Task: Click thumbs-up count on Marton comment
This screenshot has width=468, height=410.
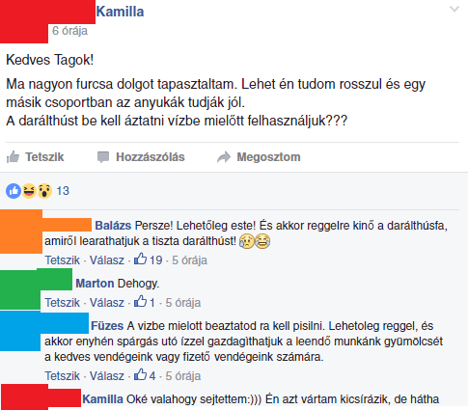Action: coord(145,302)
